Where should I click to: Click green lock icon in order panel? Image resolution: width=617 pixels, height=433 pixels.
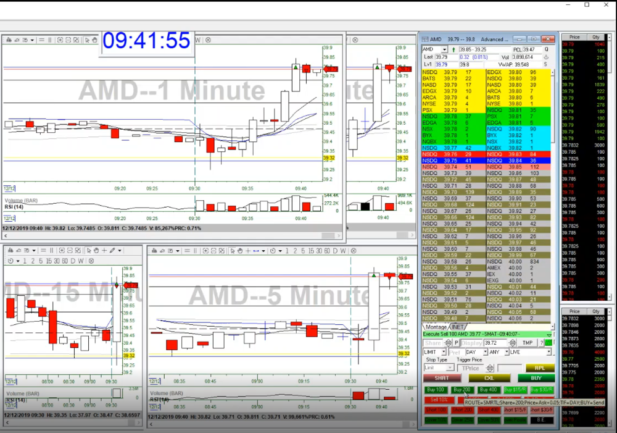click(x=549, y=343)
